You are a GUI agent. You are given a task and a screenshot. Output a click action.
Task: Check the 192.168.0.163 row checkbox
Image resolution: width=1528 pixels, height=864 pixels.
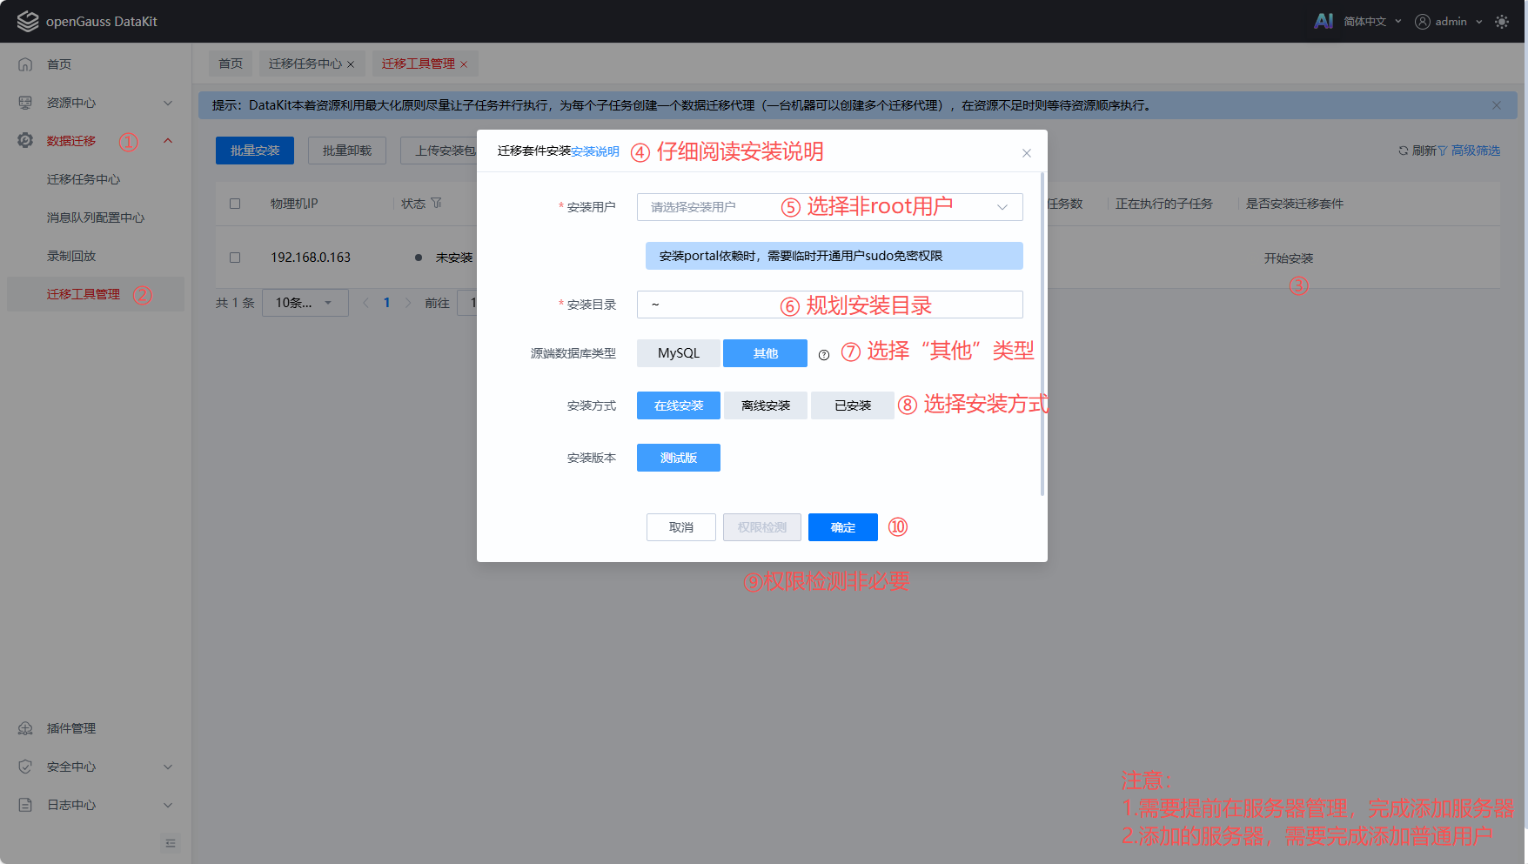click(235, 258)
